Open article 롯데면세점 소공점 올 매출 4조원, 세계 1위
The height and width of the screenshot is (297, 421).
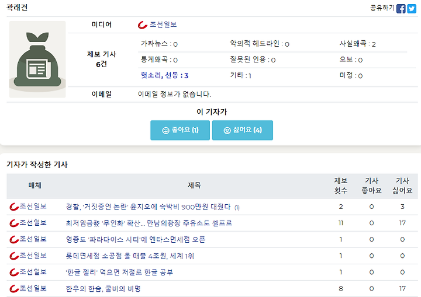[x=130, y=256]
